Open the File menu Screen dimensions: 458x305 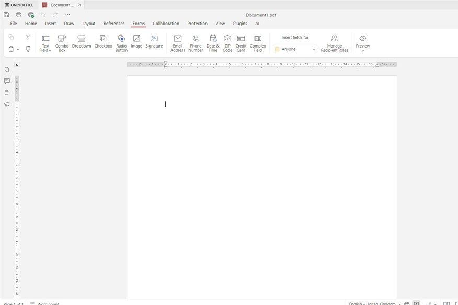tap(14, 24)
